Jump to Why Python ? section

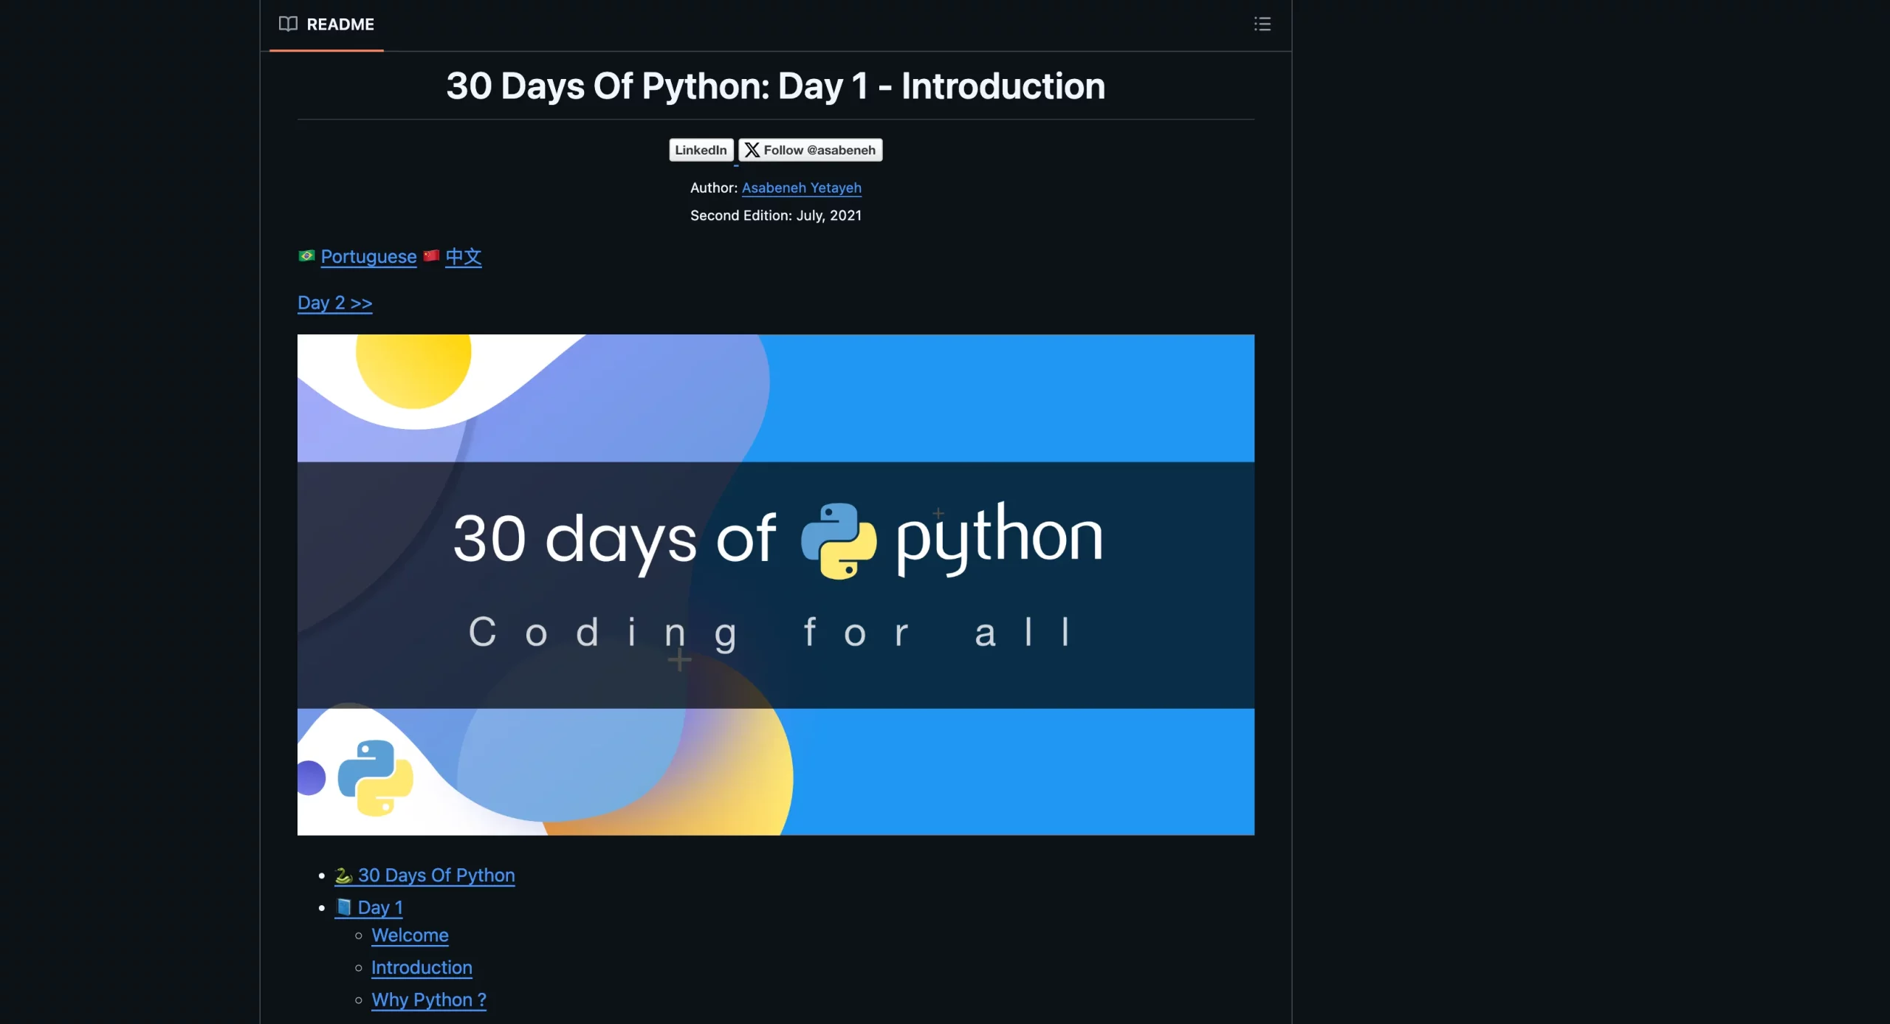coord(429,1000)
